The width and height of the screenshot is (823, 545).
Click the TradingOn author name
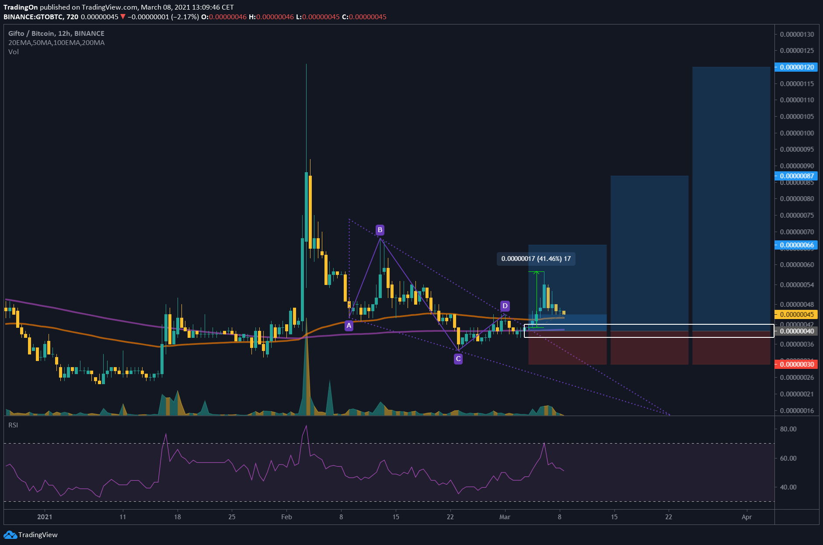coord(21,7)
